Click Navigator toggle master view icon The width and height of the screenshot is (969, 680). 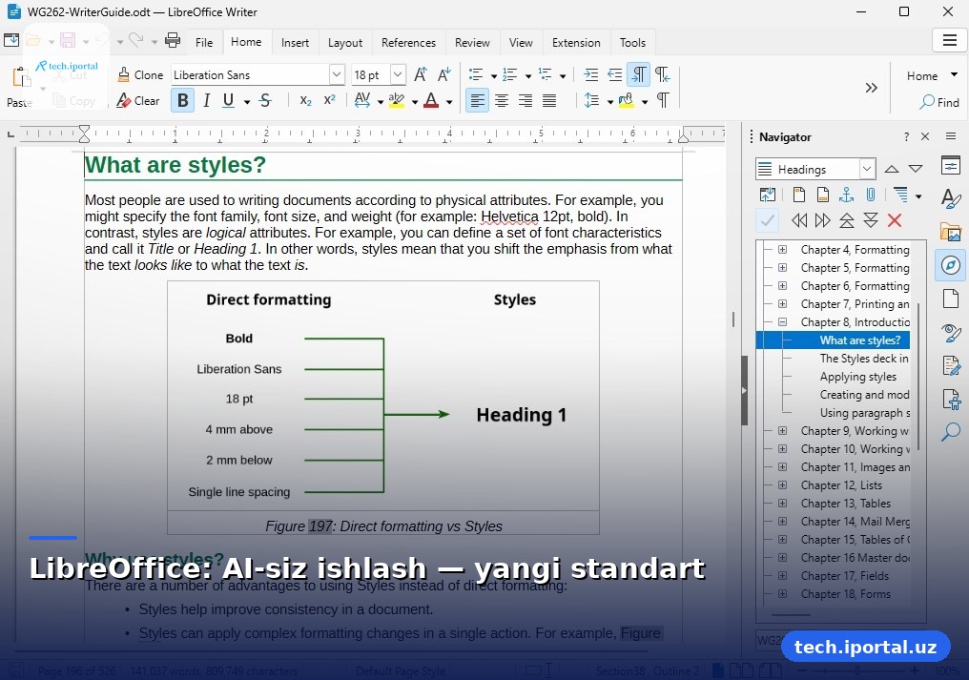[768, 196]
